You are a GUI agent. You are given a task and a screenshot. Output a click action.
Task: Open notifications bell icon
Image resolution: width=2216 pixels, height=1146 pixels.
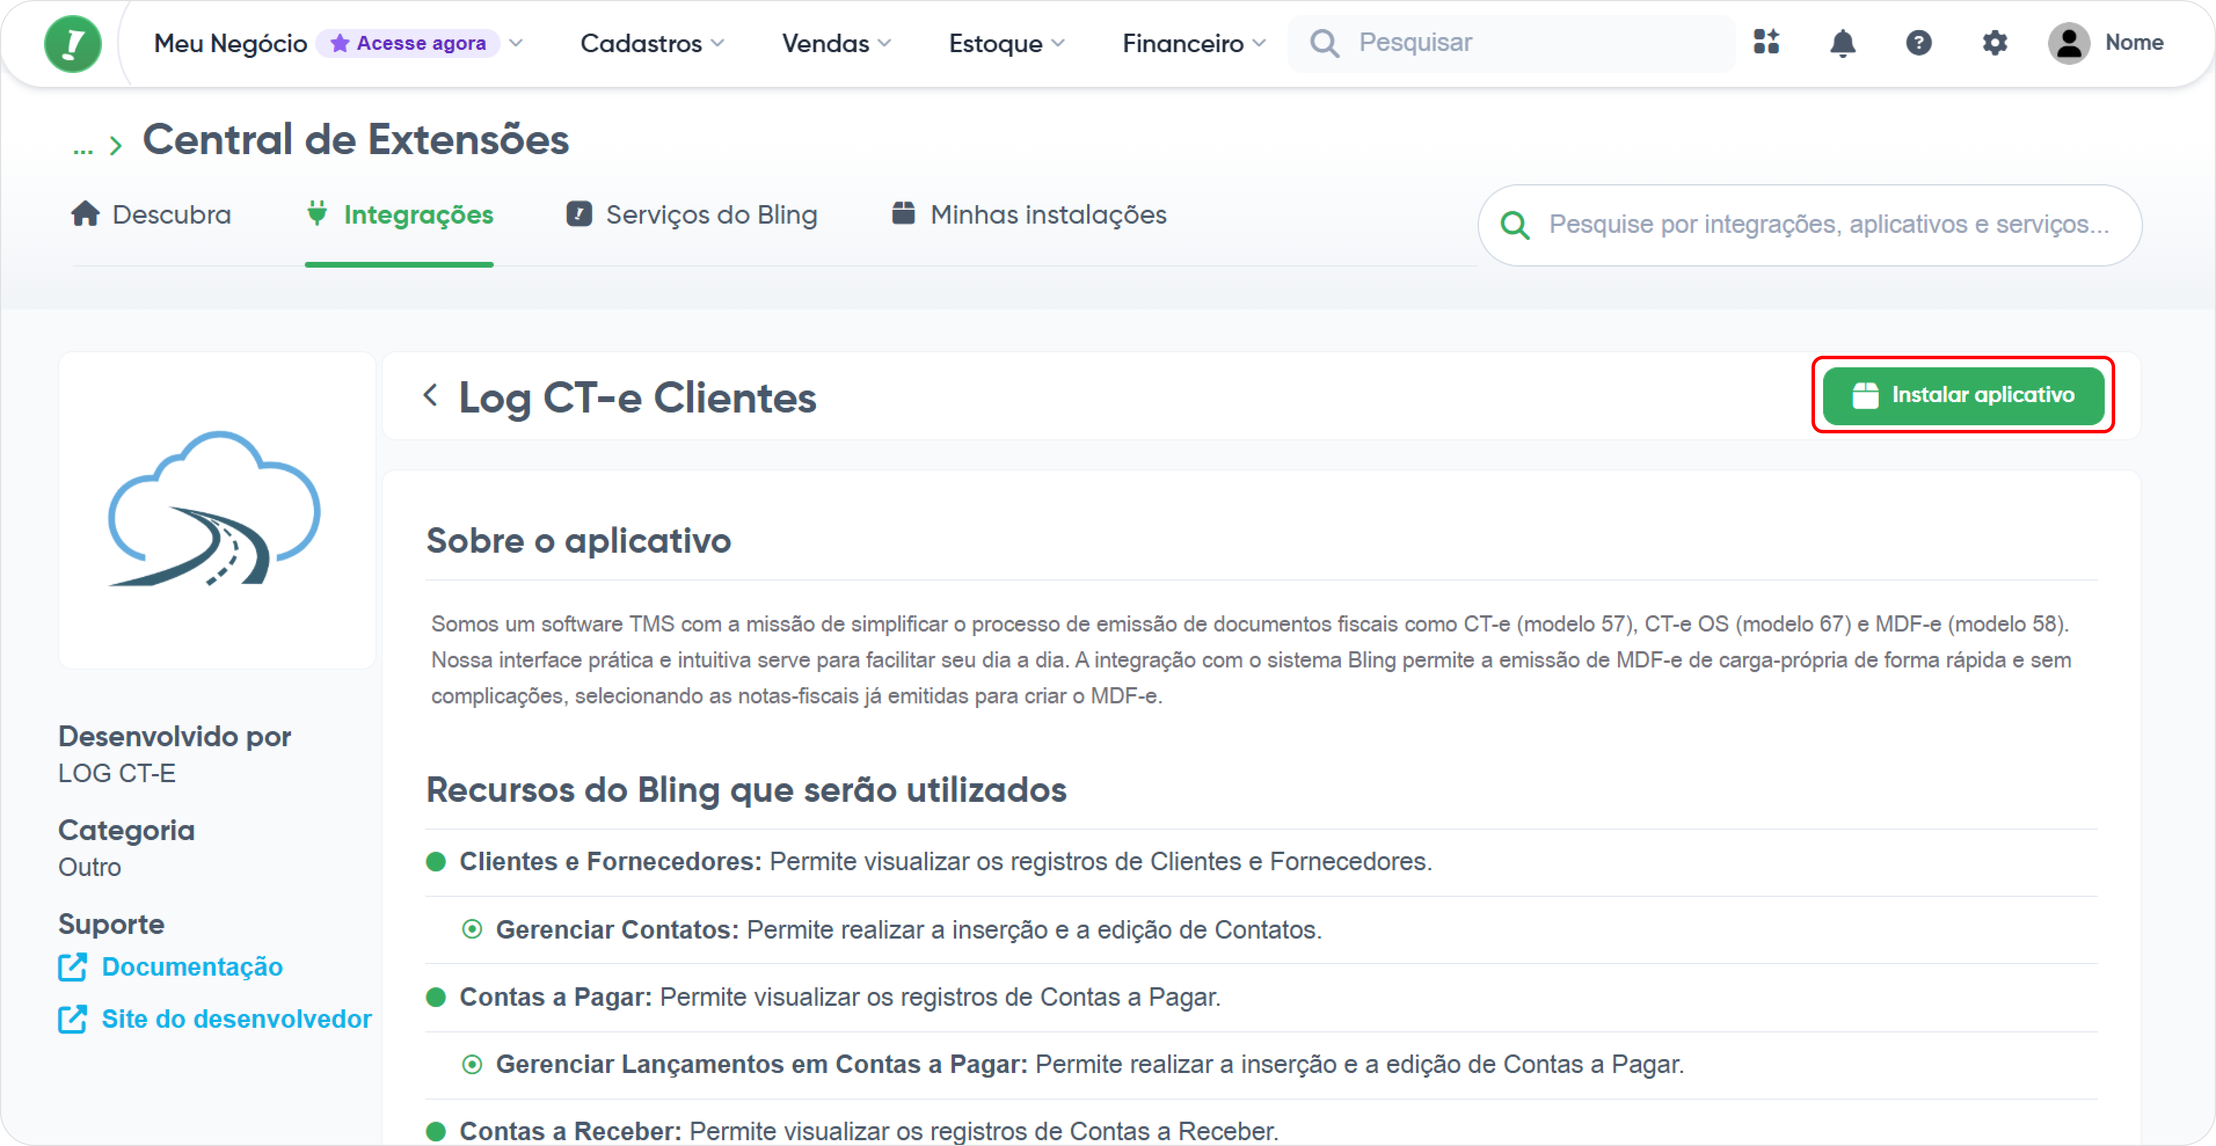tap(1842, 42)
